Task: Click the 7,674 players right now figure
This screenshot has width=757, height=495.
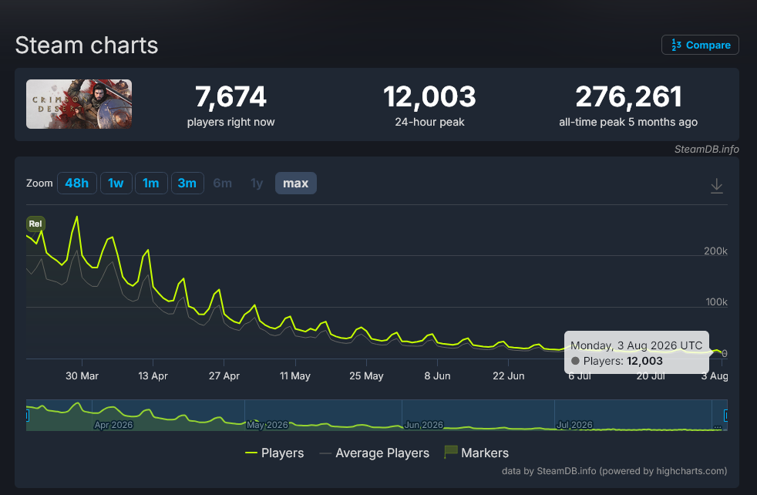Action: tap(230, 96)
